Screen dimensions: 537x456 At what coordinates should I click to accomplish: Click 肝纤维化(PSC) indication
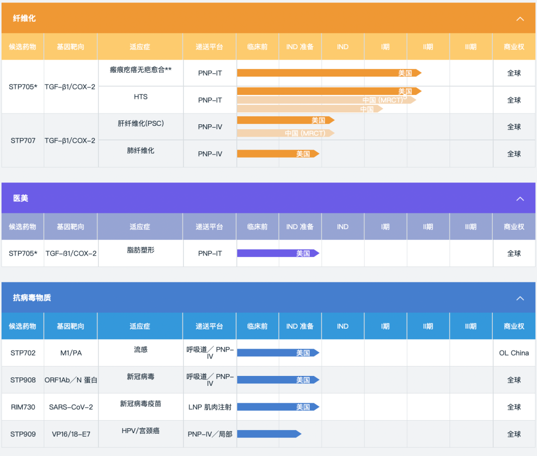[x=140, y=123]
